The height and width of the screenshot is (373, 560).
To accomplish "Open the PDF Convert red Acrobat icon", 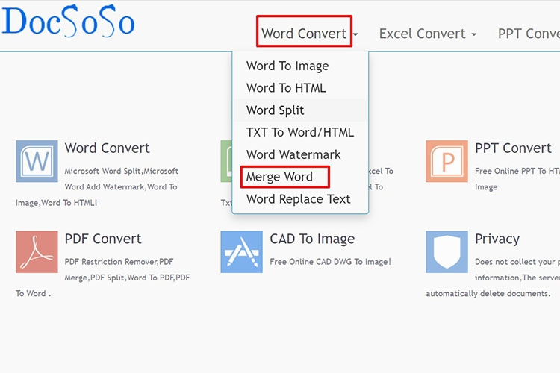I will tap(37, 251).
